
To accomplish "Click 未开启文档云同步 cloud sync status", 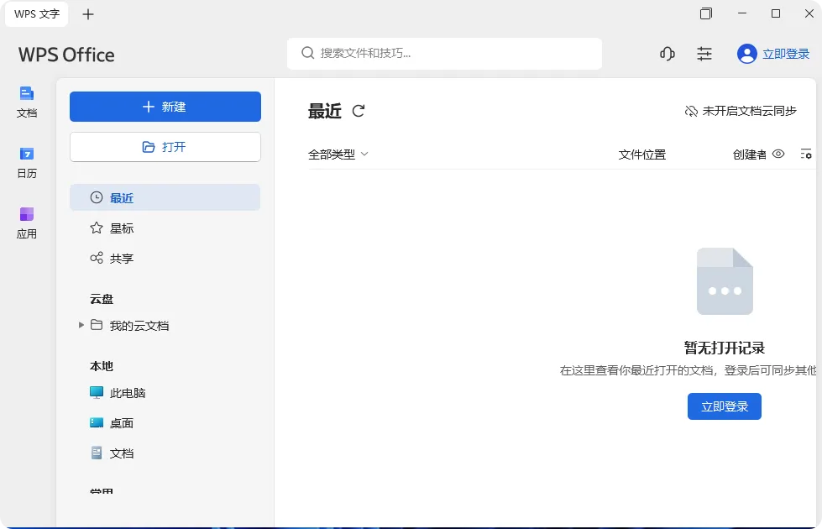I will click(x=741, y=111).
